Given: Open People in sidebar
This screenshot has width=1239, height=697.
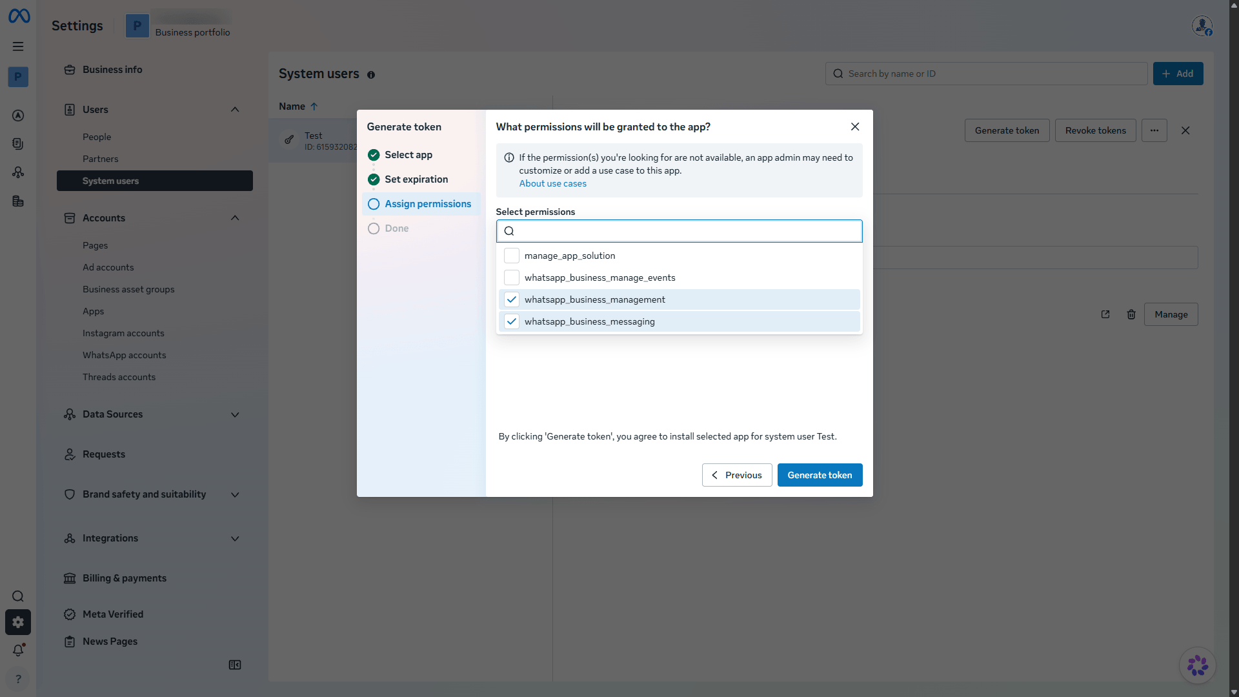Looking at the screenshot, I should (x=97, y=137).
